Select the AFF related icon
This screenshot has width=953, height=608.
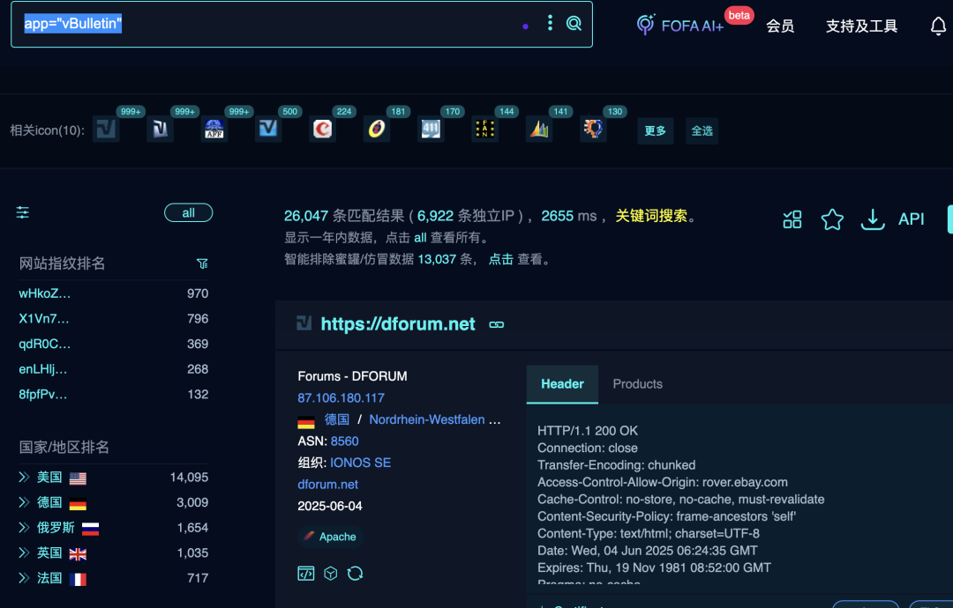(214, 129)
